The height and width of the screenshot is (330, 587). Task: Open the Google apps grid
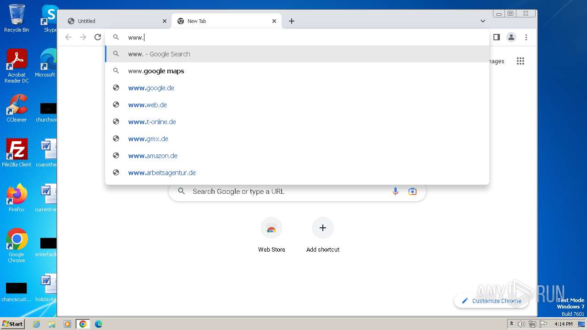520,61
